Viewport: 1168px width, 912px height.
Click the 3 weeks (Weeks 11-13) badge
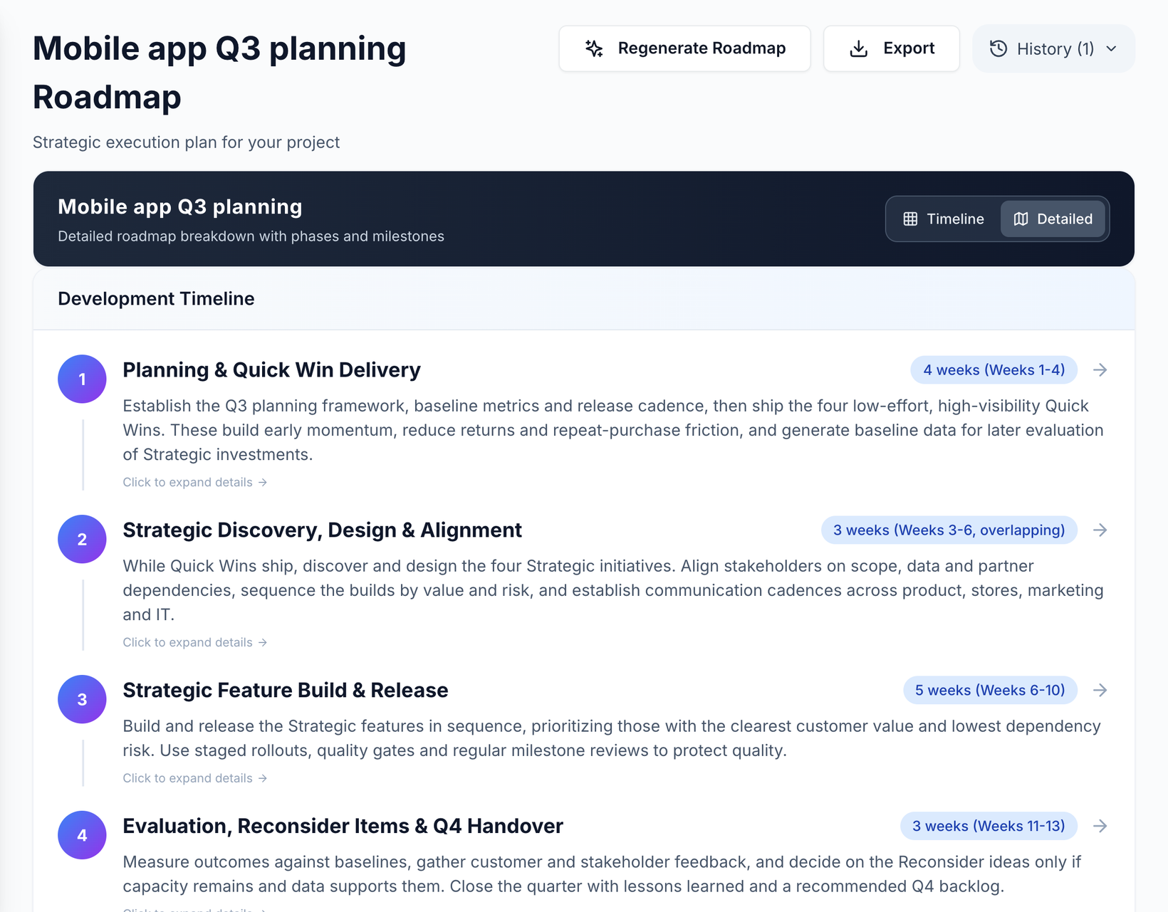989,826
